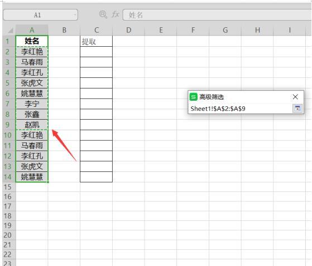Select column H header

[257, 30]
